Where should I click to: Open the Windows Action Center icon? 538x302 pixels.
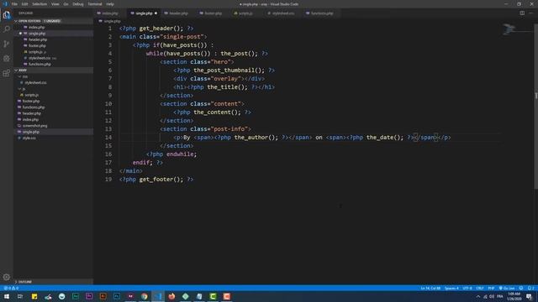pos(529,296)
